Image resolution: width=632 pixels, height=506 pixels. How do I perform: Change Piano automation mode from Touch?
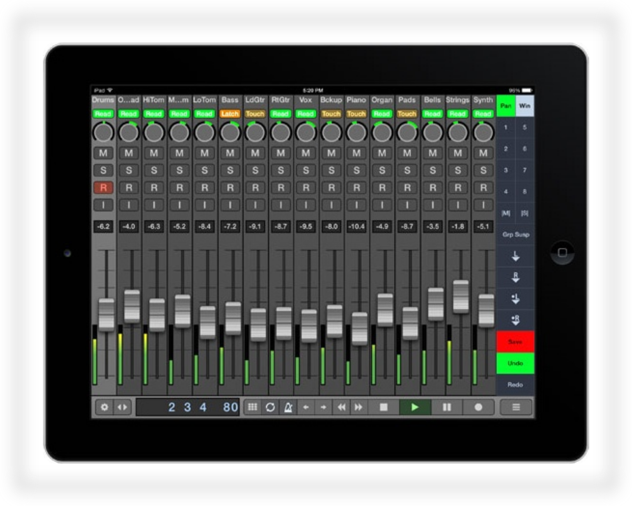(356, 114)
